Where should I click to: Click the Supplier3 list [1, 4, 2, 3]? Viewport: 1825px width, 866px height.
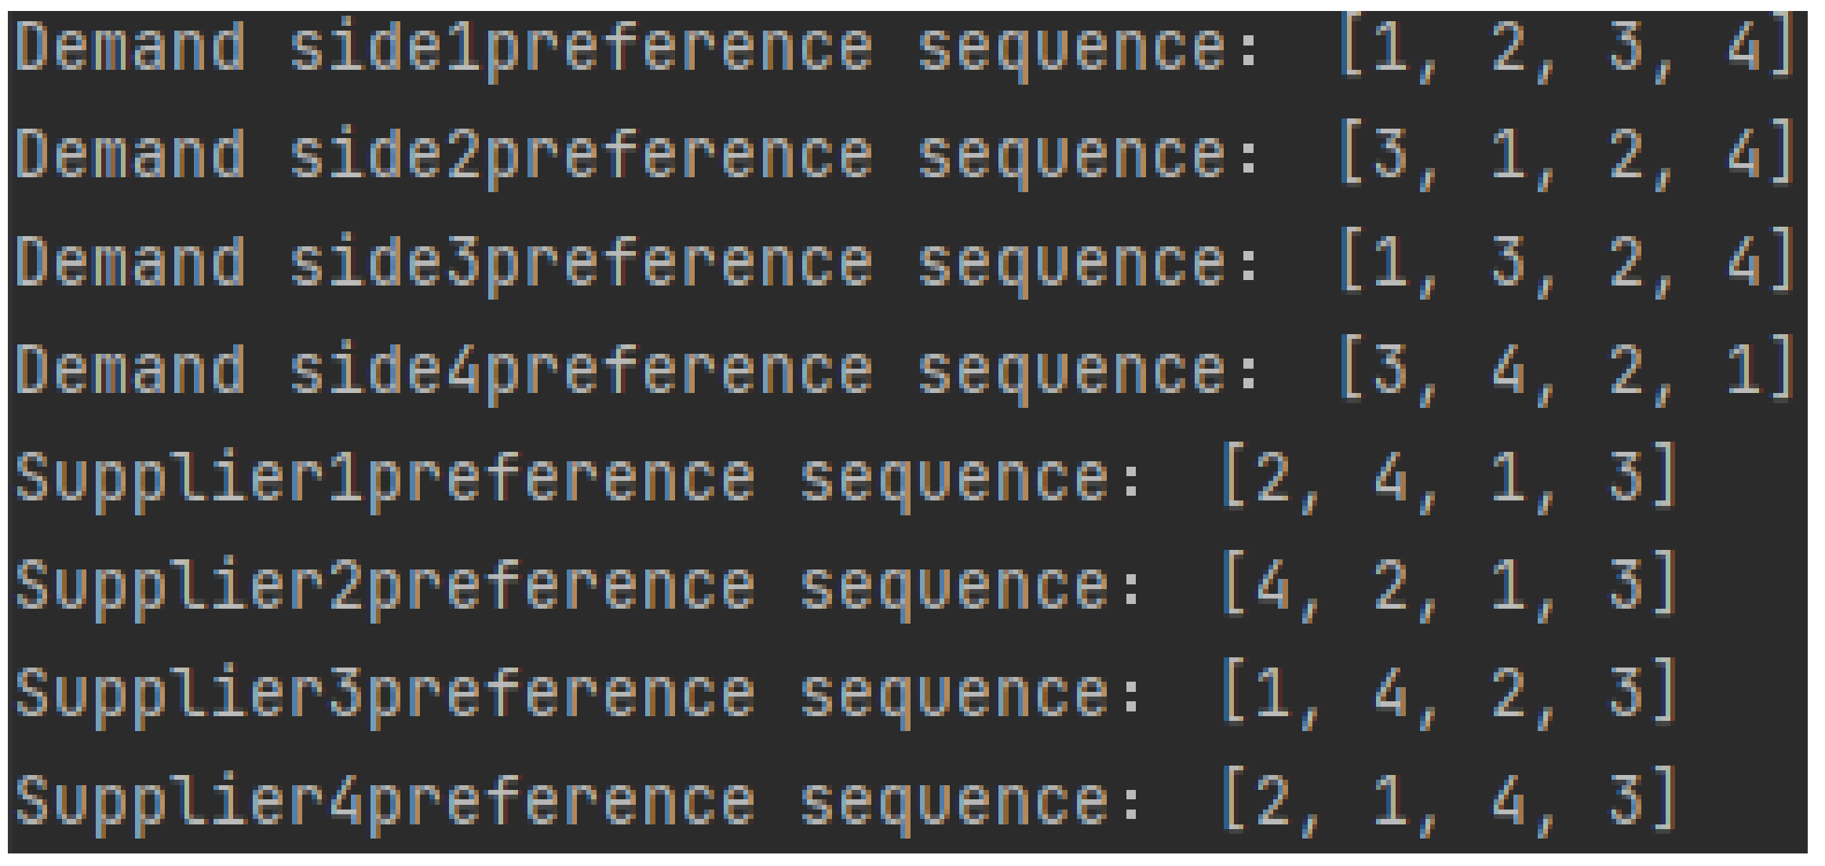click(1448, 694)
